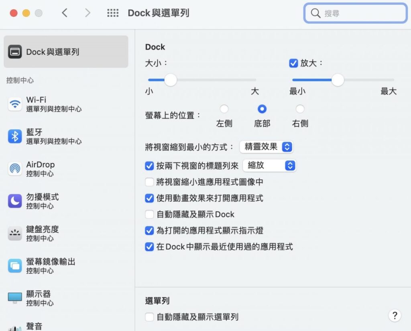Enable 將視窗縮小進應用程式圖像中 checkbox
Image resolution: width=411 pixels, height=331 pixels.
(x=149, y=182)
